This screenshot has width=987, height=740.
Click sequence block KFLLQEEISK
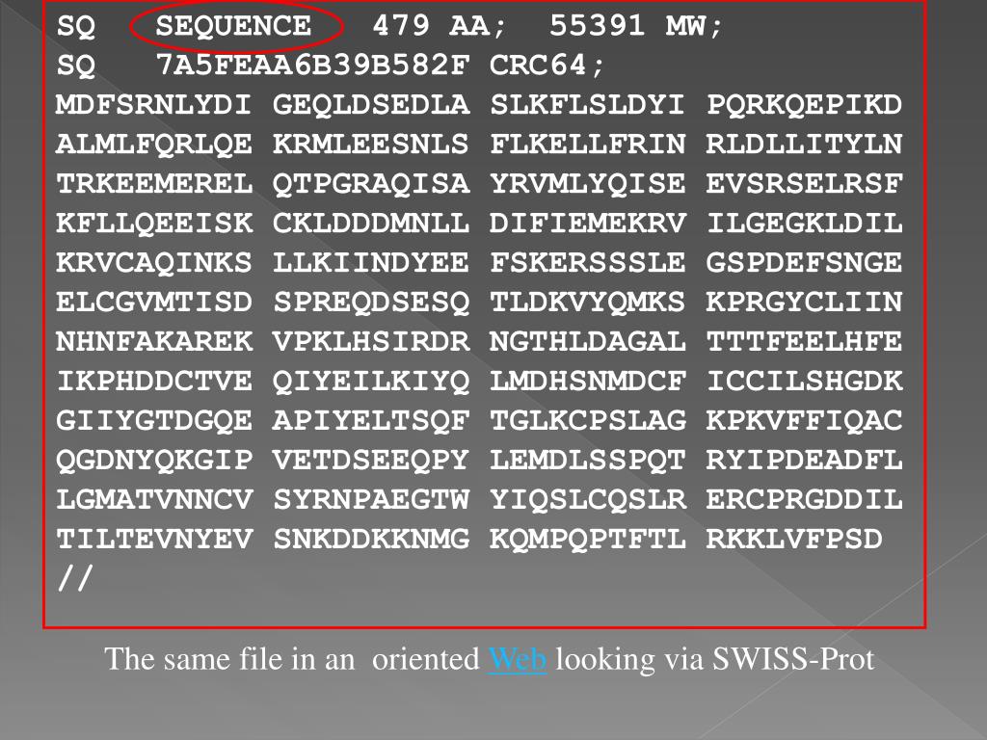(153, 224)
